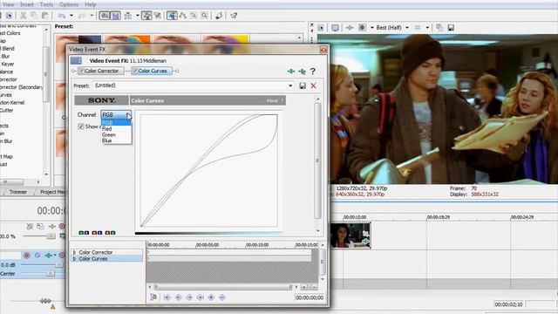Click the Remove Selected Plug-In icon

tap(303, 72)
